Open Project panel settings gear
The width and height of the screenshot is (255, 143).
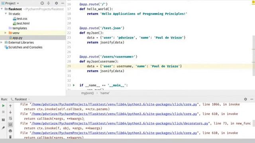point(56,3)
